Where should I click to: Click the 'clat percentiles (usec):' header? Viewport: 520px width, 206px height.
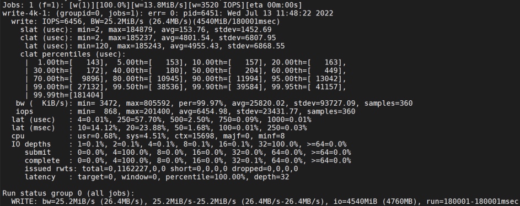tap(73, 54)
